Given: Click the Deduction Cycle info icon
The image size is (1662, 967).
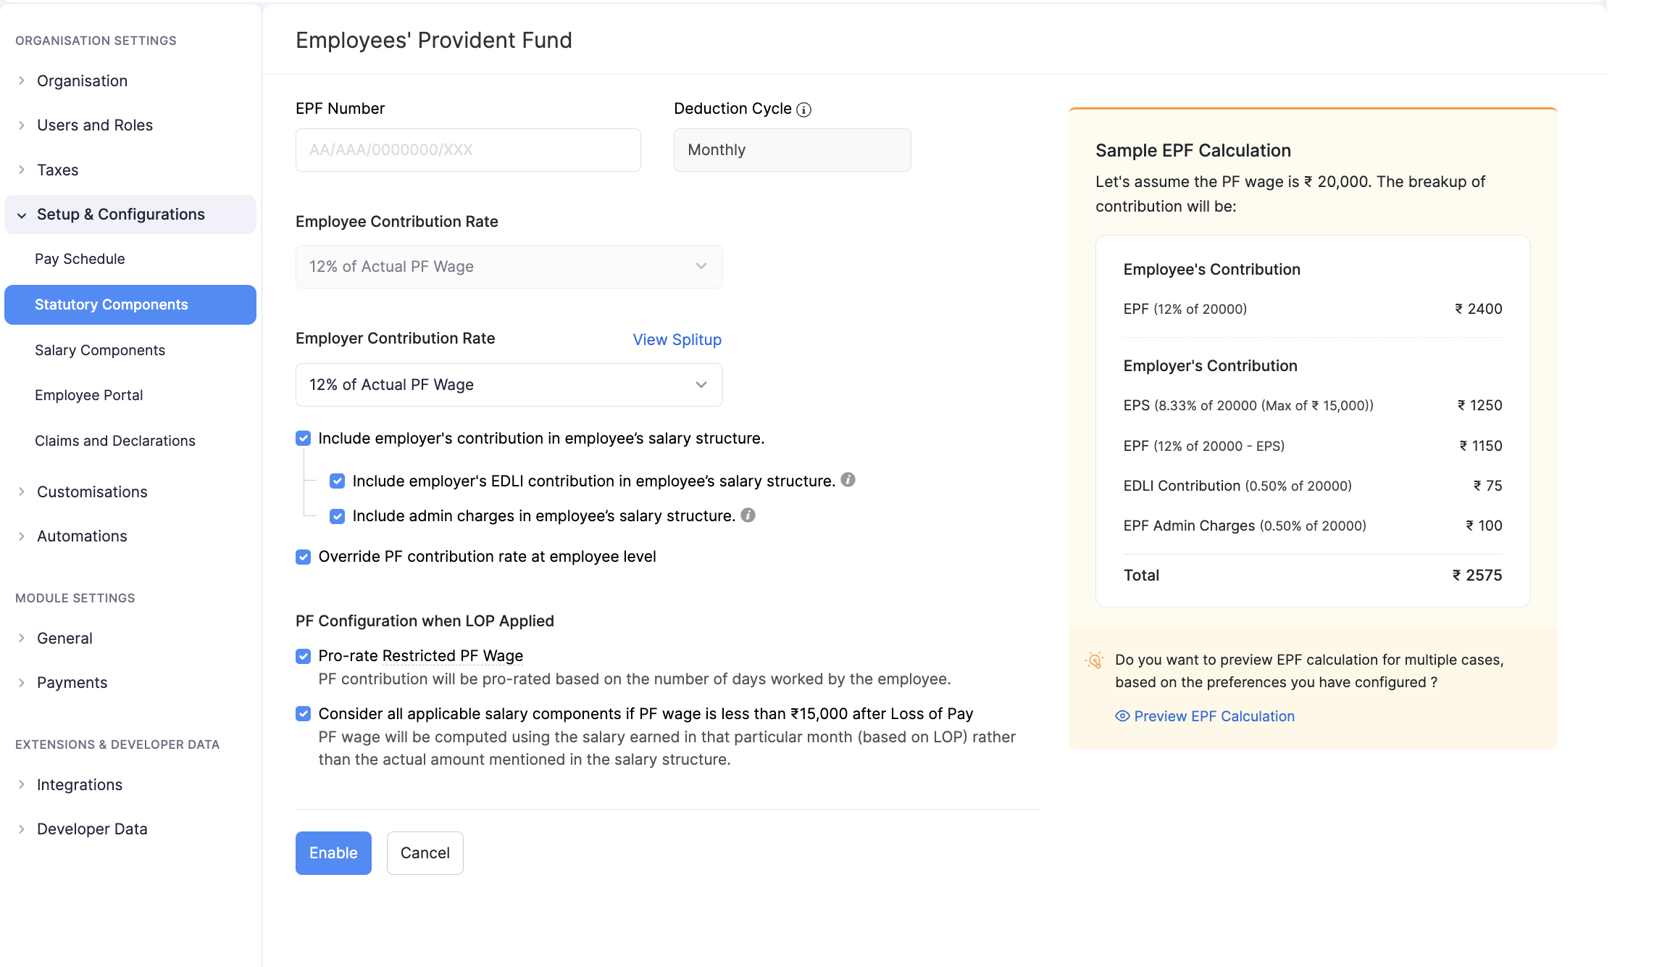Looking at the screenshot, I should click(803, 109).
